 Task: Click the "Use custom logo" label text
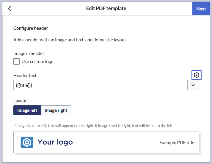click(37, 62)
